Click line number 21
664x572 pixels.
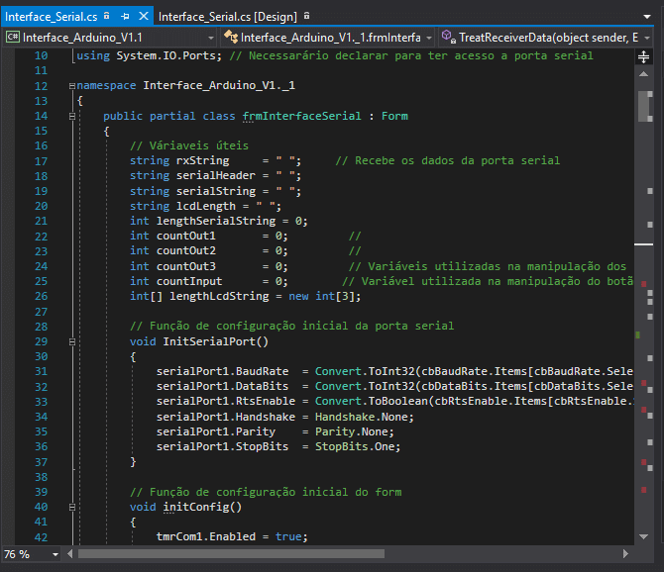pyautogui.click(x=41, y=221)
